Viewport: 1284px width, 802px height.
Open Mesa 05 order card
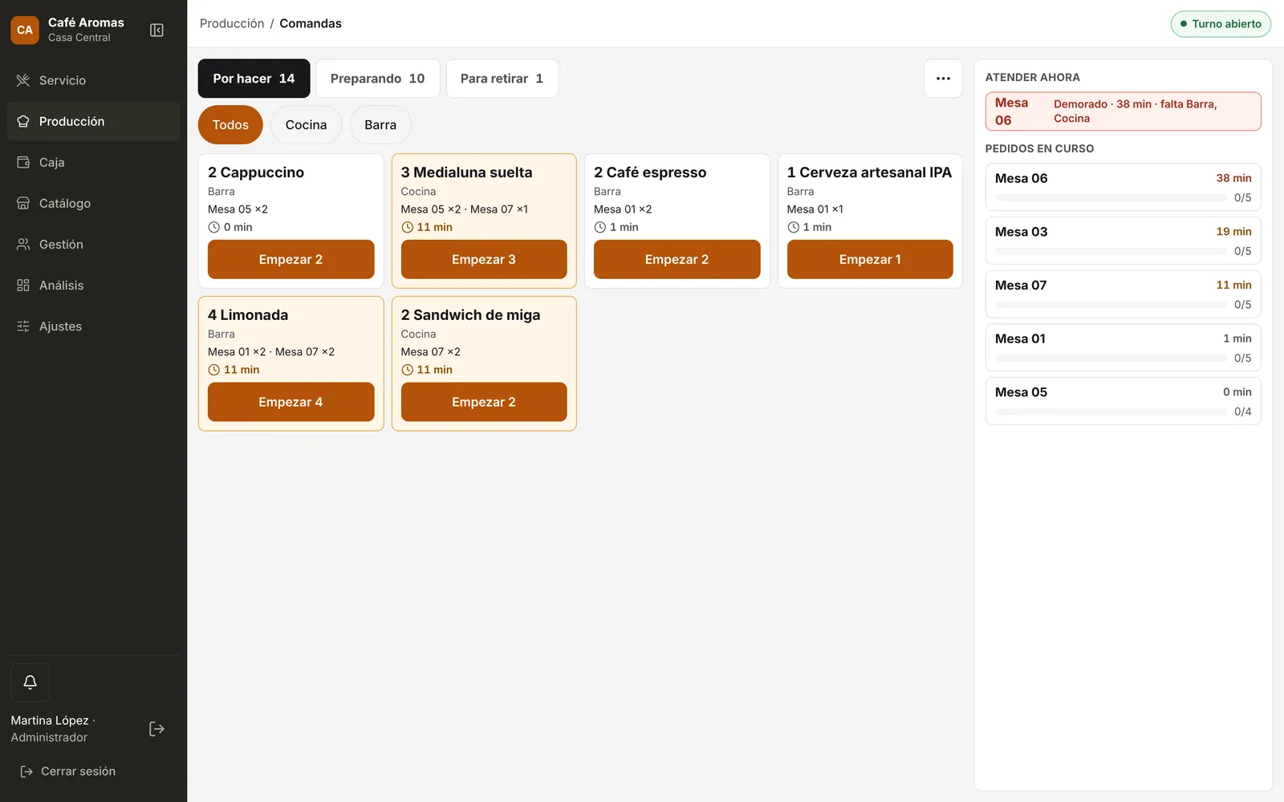(x=1123, y=401)
